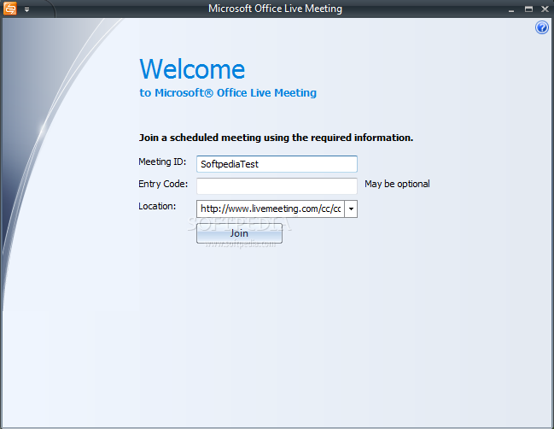Select the "Location:" label

[157, 206]
